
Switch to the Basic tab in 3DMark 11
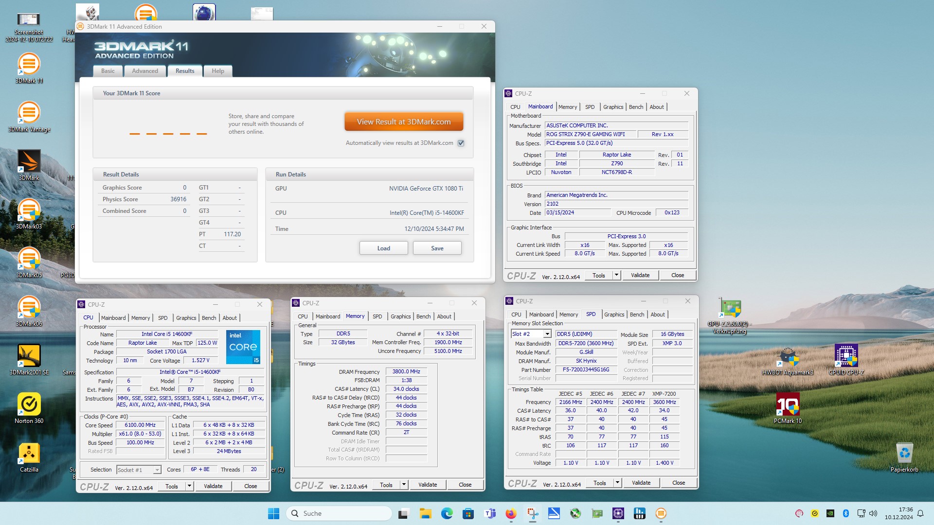[108, 71]
